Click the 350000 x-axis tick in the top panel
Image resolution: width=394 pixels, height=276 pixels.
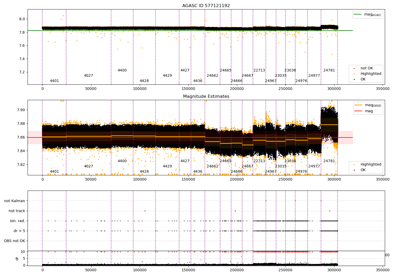click(383, 89)
